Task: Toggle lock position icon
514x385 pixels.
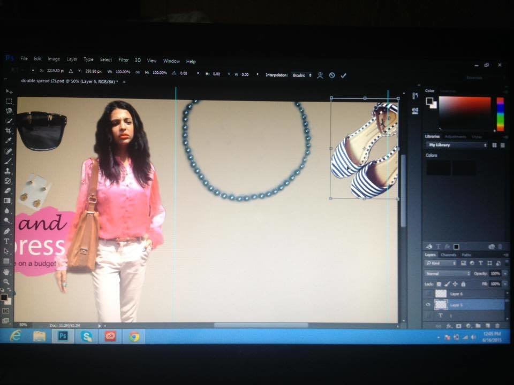Action: 455,284
